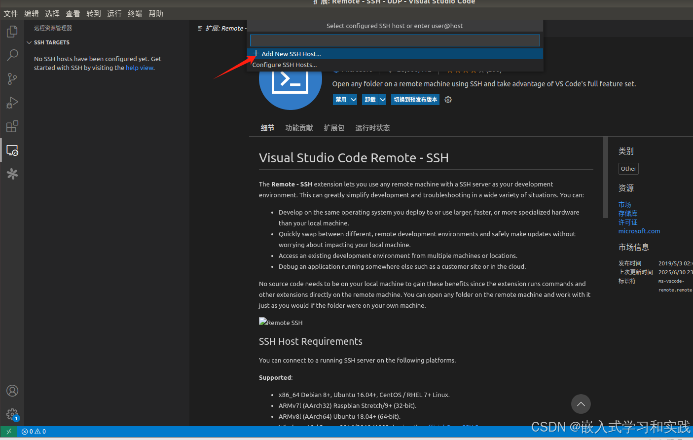Switch to the 运行时状态 tab

point(372,128)
